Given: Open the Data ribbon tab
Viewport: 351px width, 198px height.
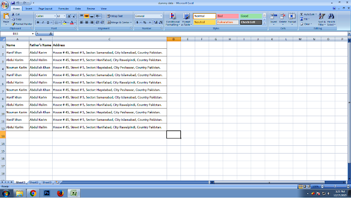Looking at the screenshot, I should click(78, 9).
